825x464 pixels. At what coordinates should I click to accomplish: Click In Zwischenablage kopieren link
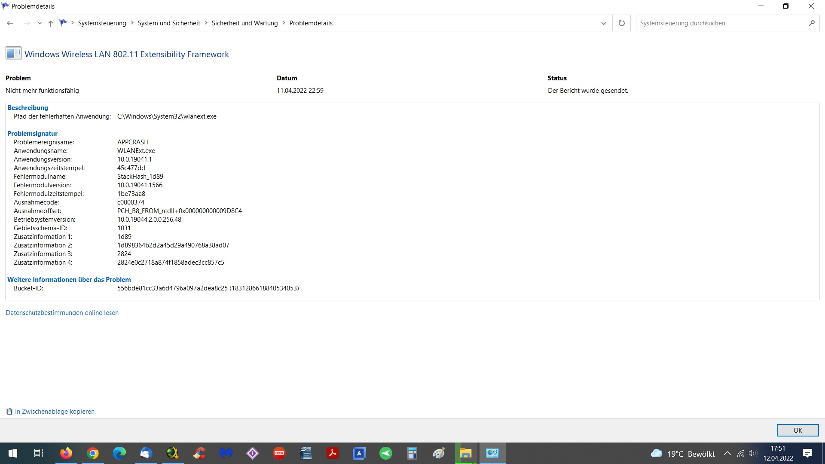point(55,412)
